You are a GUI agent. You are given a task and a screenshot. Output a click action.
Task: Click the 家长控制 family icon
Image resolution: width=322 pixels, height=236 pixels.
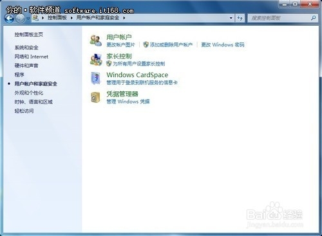coord(96,59)
